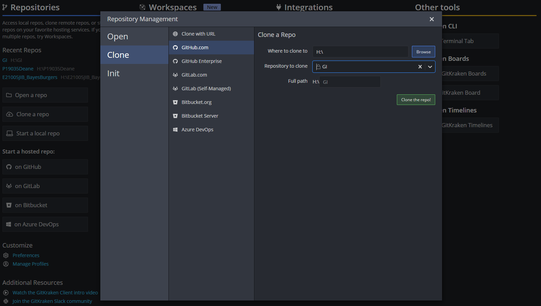
Task: Click Open a repo in background
Action: [x=45, y=95]
